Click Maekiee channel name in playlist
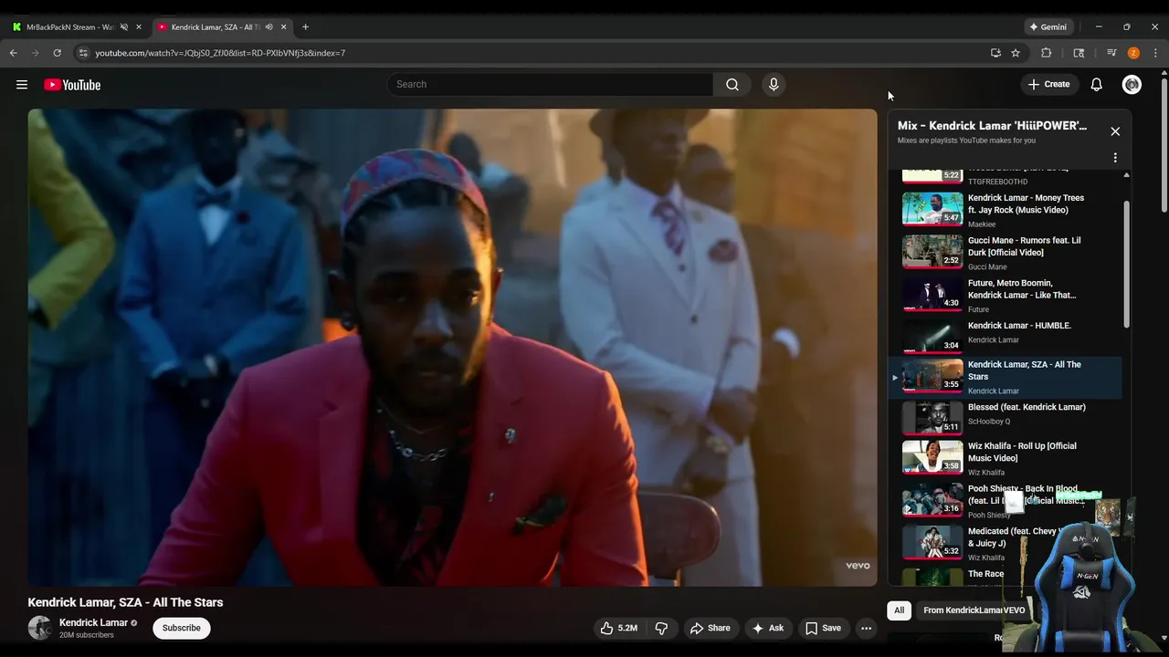1169x657 pixels. (982, 224)
